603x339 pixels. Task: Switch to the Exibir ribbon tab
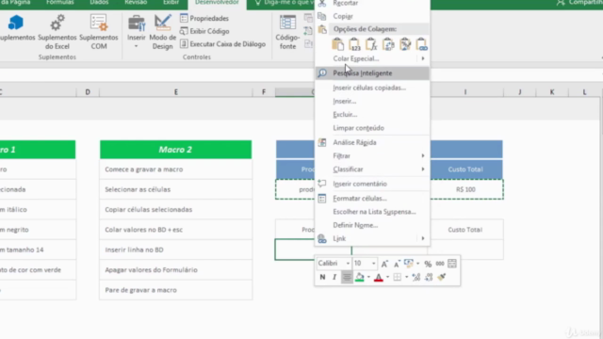click(171, 3)
